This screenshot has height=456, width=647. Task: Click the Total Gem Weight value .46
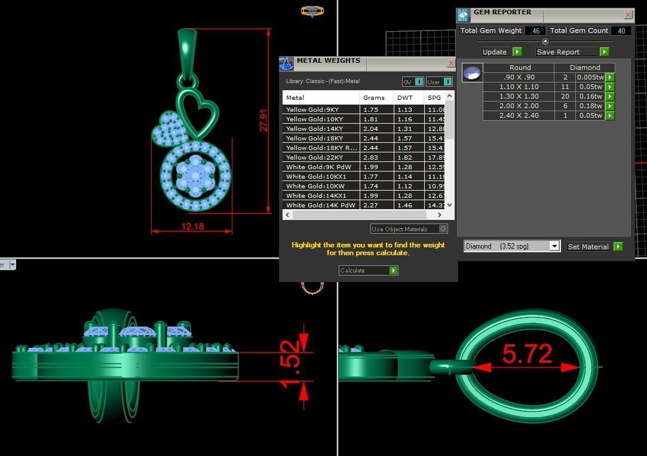point(536,30)
